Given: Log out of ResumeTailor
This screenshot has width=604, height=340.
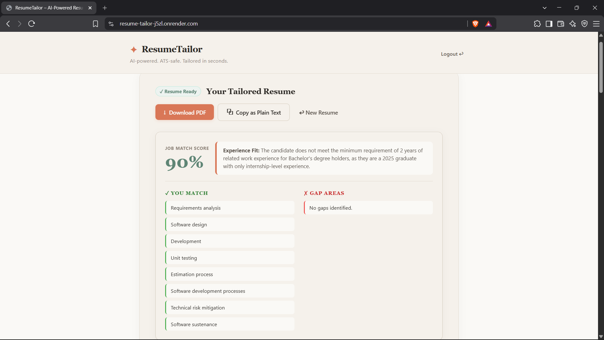Looking at the screenshot, I should click(452, 54).
